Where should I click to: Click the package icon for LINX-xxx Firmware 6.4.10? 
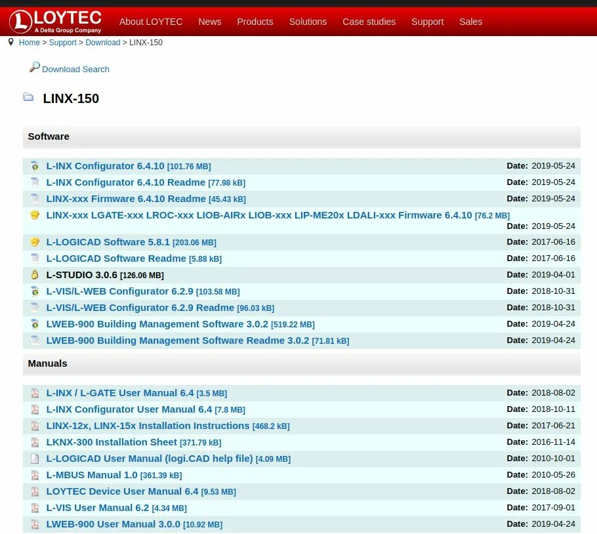point(35,215)
